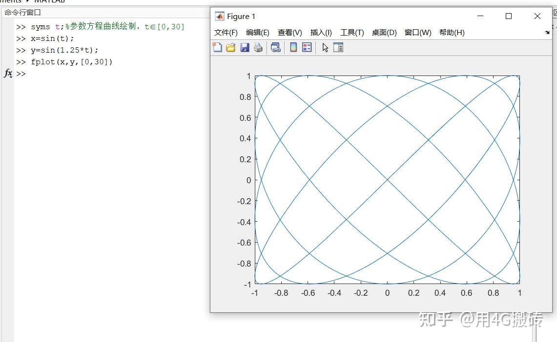
Task: Save the figure with the floppy disk icon
Action: (245, 47)
